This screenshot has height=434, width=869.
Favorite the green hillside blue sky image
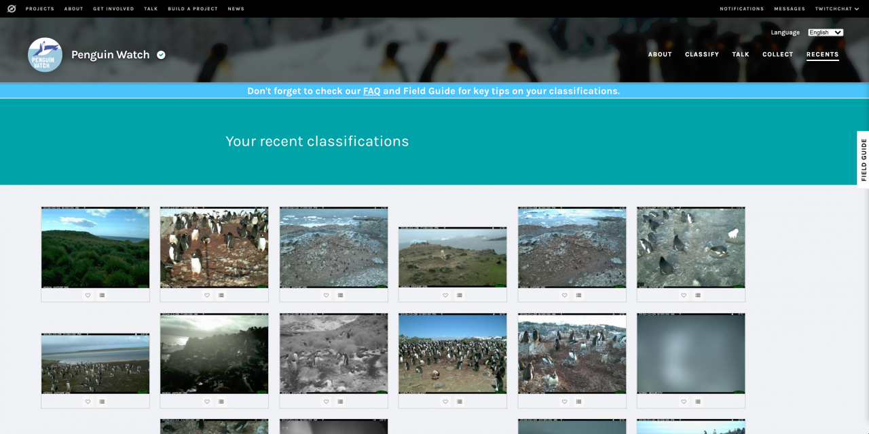tap(88, 295)
